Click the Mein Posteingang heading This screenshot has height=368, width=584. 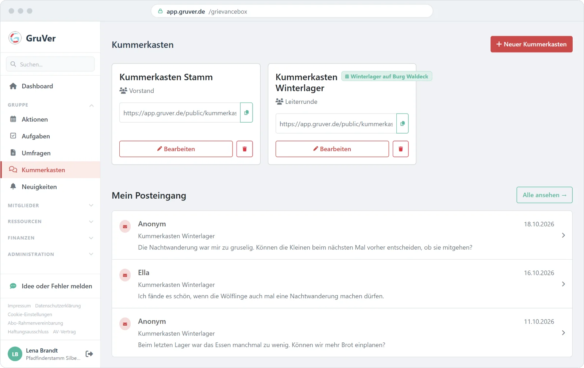point(149,196)
